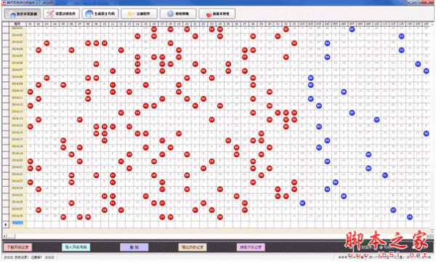Open 使用帮助 with the question-mark icon

coord(178,14)
